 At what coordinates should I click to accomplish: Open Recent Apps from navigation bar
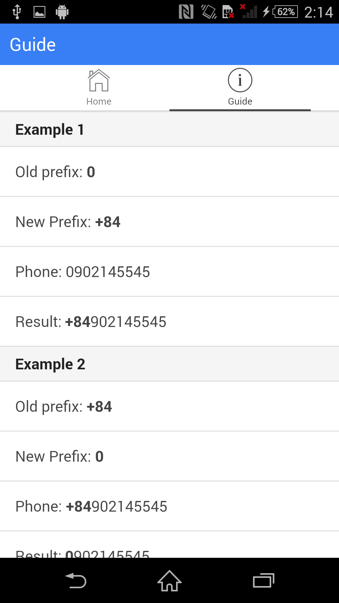[x=263, y=581]
